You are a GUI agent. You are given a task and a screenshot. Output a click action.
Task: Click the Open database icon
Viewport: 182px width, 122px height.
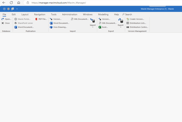[3, 19]
